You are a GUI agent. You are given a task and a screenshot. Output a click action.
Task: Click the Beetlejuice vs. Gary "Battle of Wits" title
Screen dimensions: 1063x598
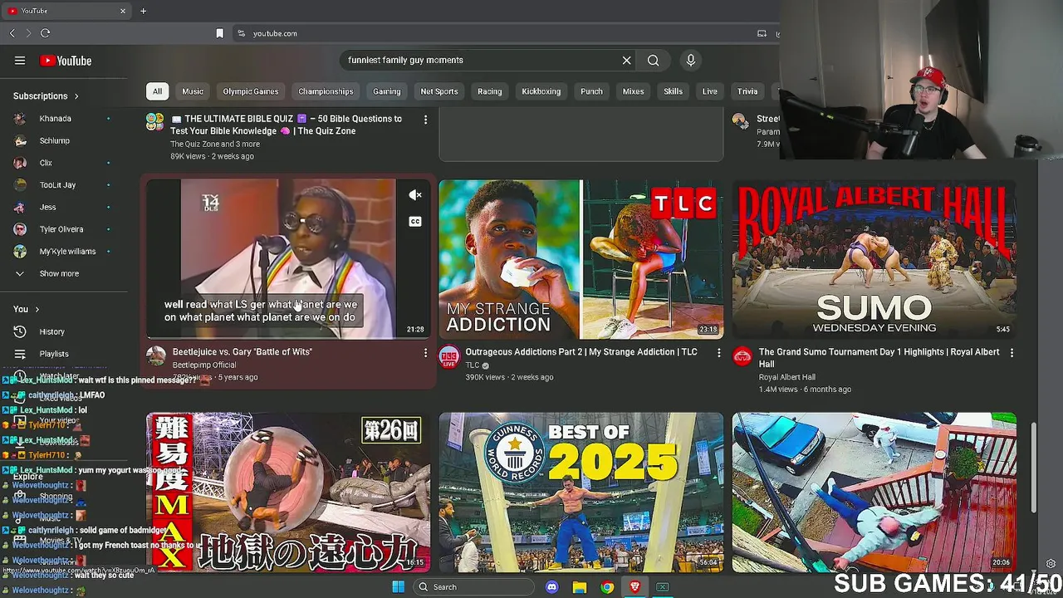(242, 352)
